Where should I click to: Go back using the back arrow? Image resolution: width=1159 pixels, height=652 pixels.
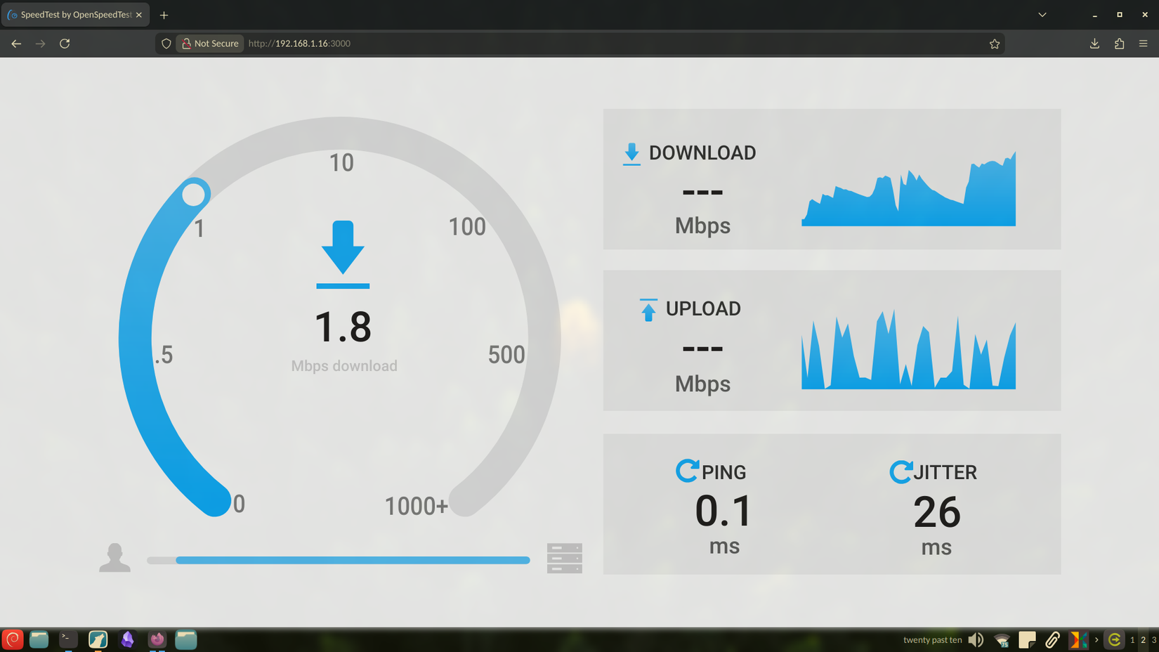pos(16,43)
